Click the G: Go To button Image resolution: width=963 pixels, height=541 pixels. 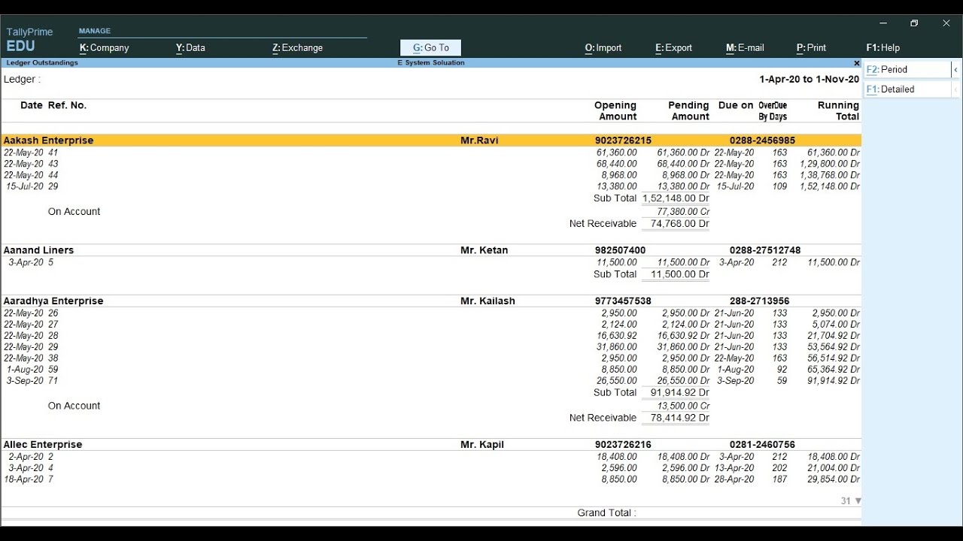coord(430,47)
